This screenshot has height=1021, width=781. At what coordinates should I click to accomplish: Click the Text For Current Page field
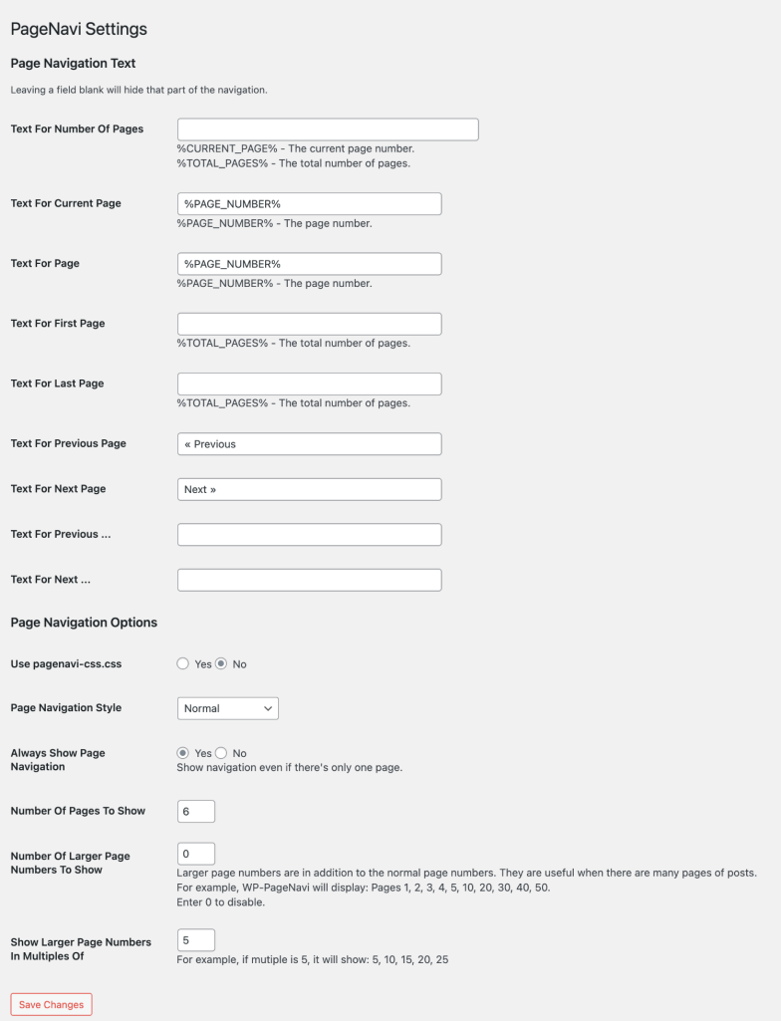click(x=309, y=203)
